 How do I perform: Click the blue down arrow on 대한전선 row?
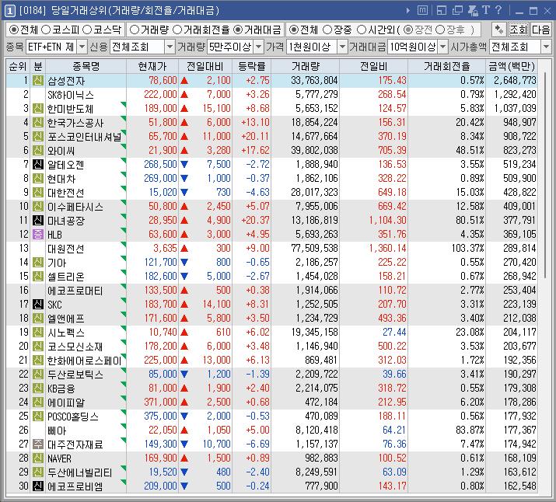click(x=184, y=193)
